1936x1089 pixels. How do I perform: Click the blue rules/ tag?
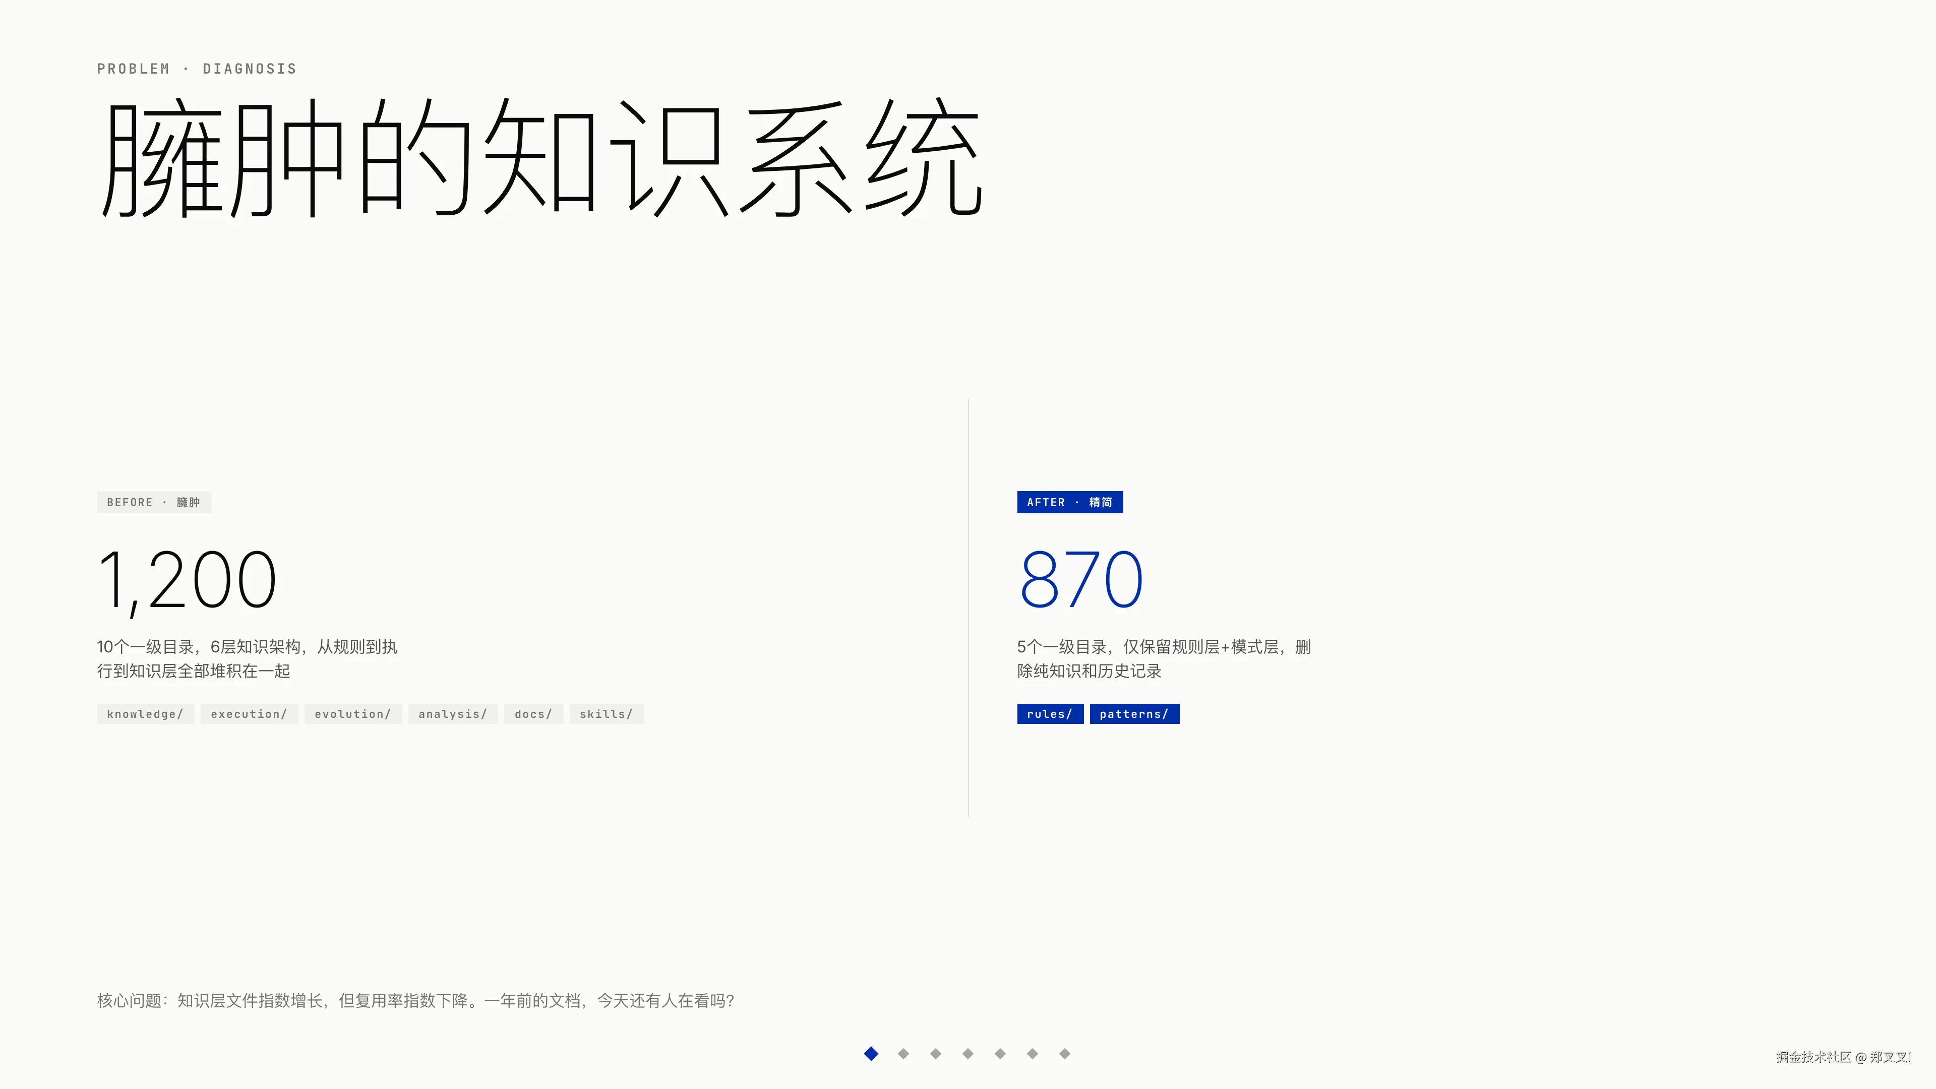click(1050, 714)
